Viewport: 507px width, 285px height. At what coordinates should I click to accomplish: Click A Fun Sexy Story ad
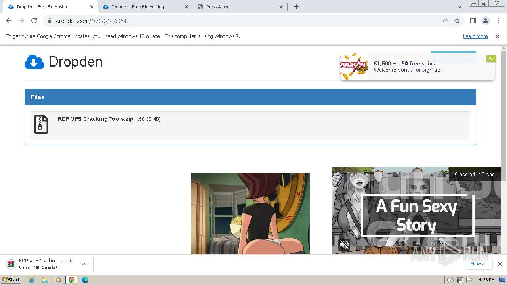point(416,211)
